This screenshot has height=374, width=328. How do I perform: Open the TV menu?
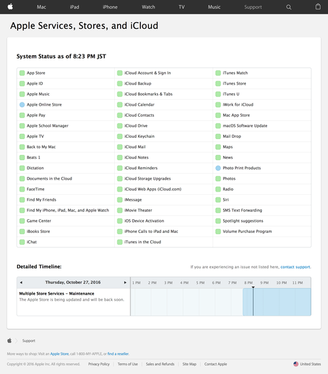click(182, 7)
